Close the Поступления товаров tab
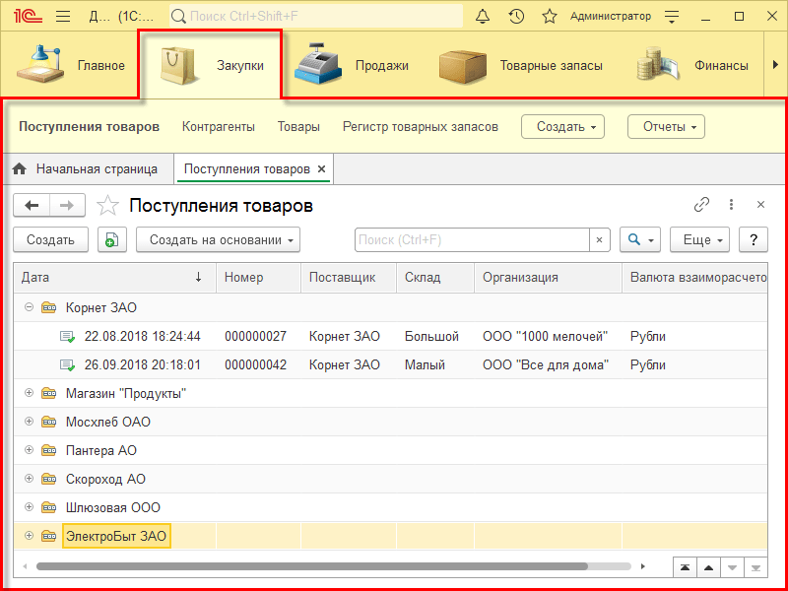Viewport: 788px width, 591px height. point(322,169)
